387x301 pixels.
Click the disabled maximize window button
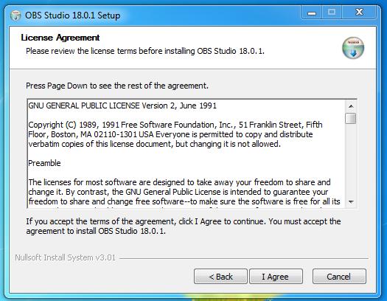coord(332,13)
